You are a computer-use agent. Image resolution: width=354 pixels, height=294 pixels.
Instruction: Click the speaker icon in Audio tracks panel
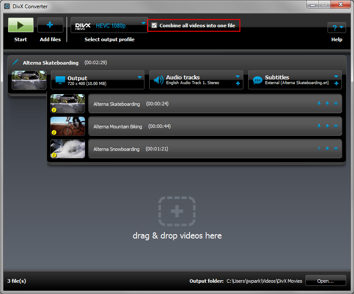click(160, 79)
